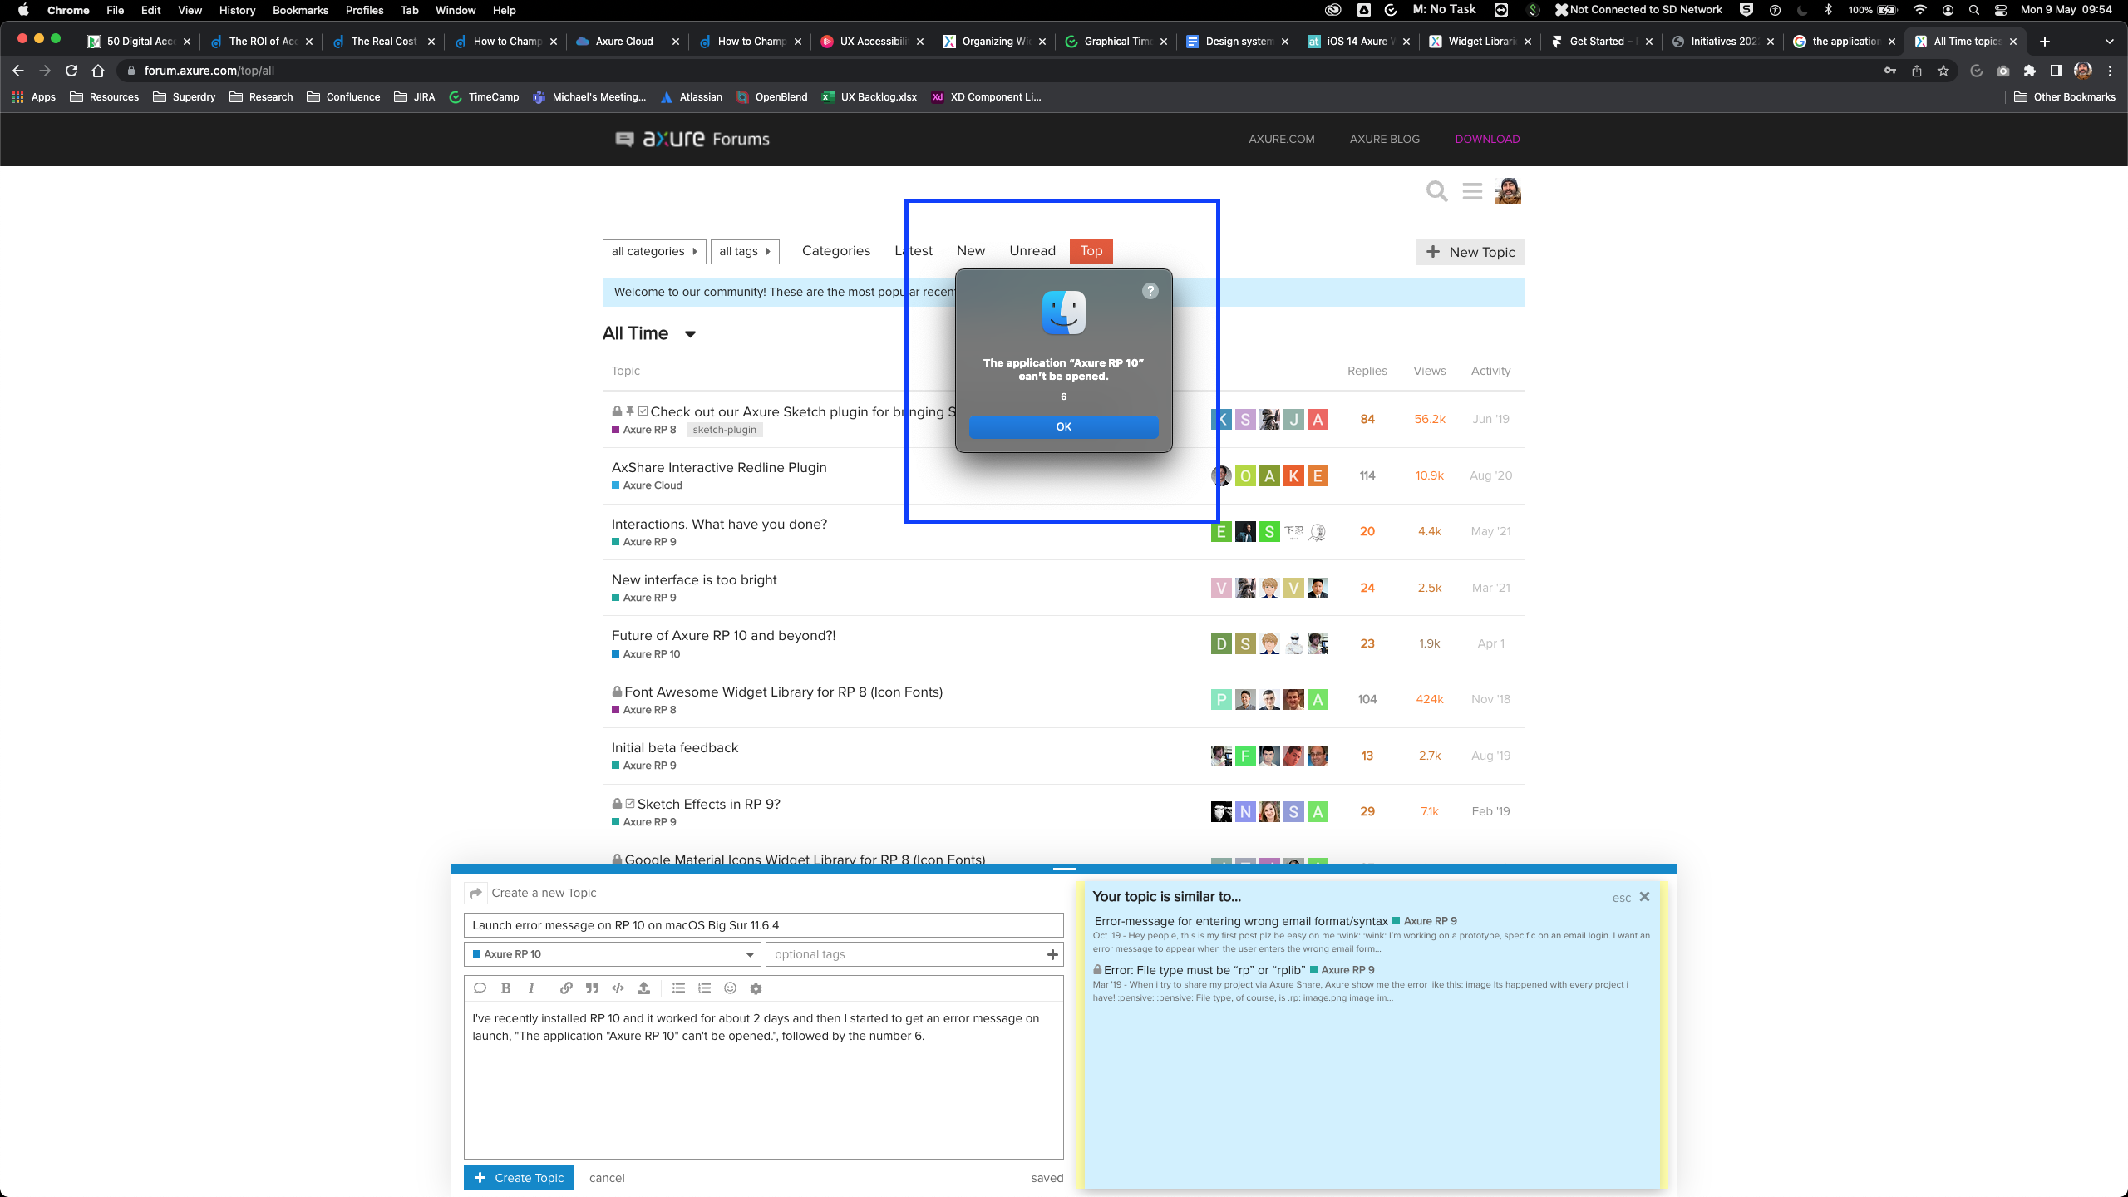This screenshot has height=1197, width=2128.
Task: Switch to the Unread tab
Action: click(x=1032, y=251)
